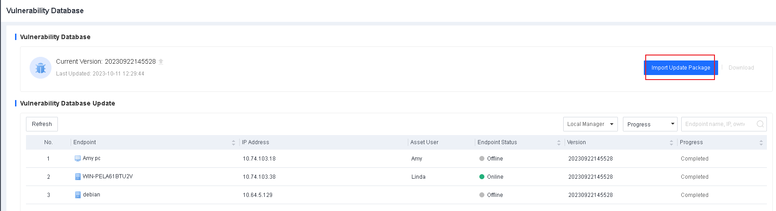
Task: Expand the Progress filter dropdown
Action: coord(650,124)
